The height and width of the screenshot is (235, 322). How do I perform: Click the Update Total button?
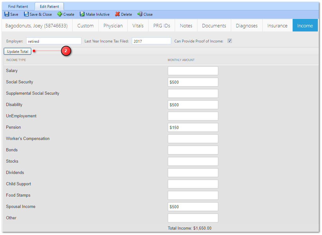pos(17,51)
